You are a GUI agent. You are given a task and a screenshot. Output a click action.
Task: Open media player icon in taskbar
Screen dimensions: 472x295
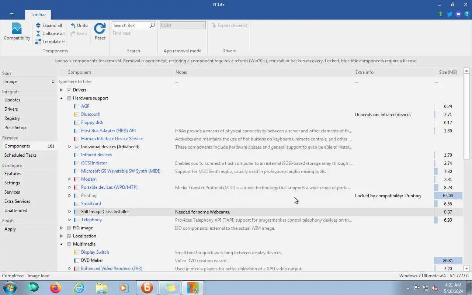coord(124,288)
